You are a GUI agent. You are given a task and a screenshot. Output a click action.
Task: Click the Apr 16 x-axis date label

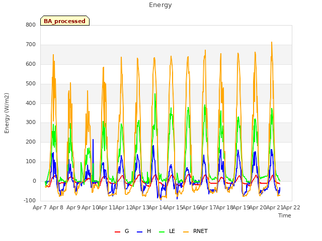pos(191,207)
